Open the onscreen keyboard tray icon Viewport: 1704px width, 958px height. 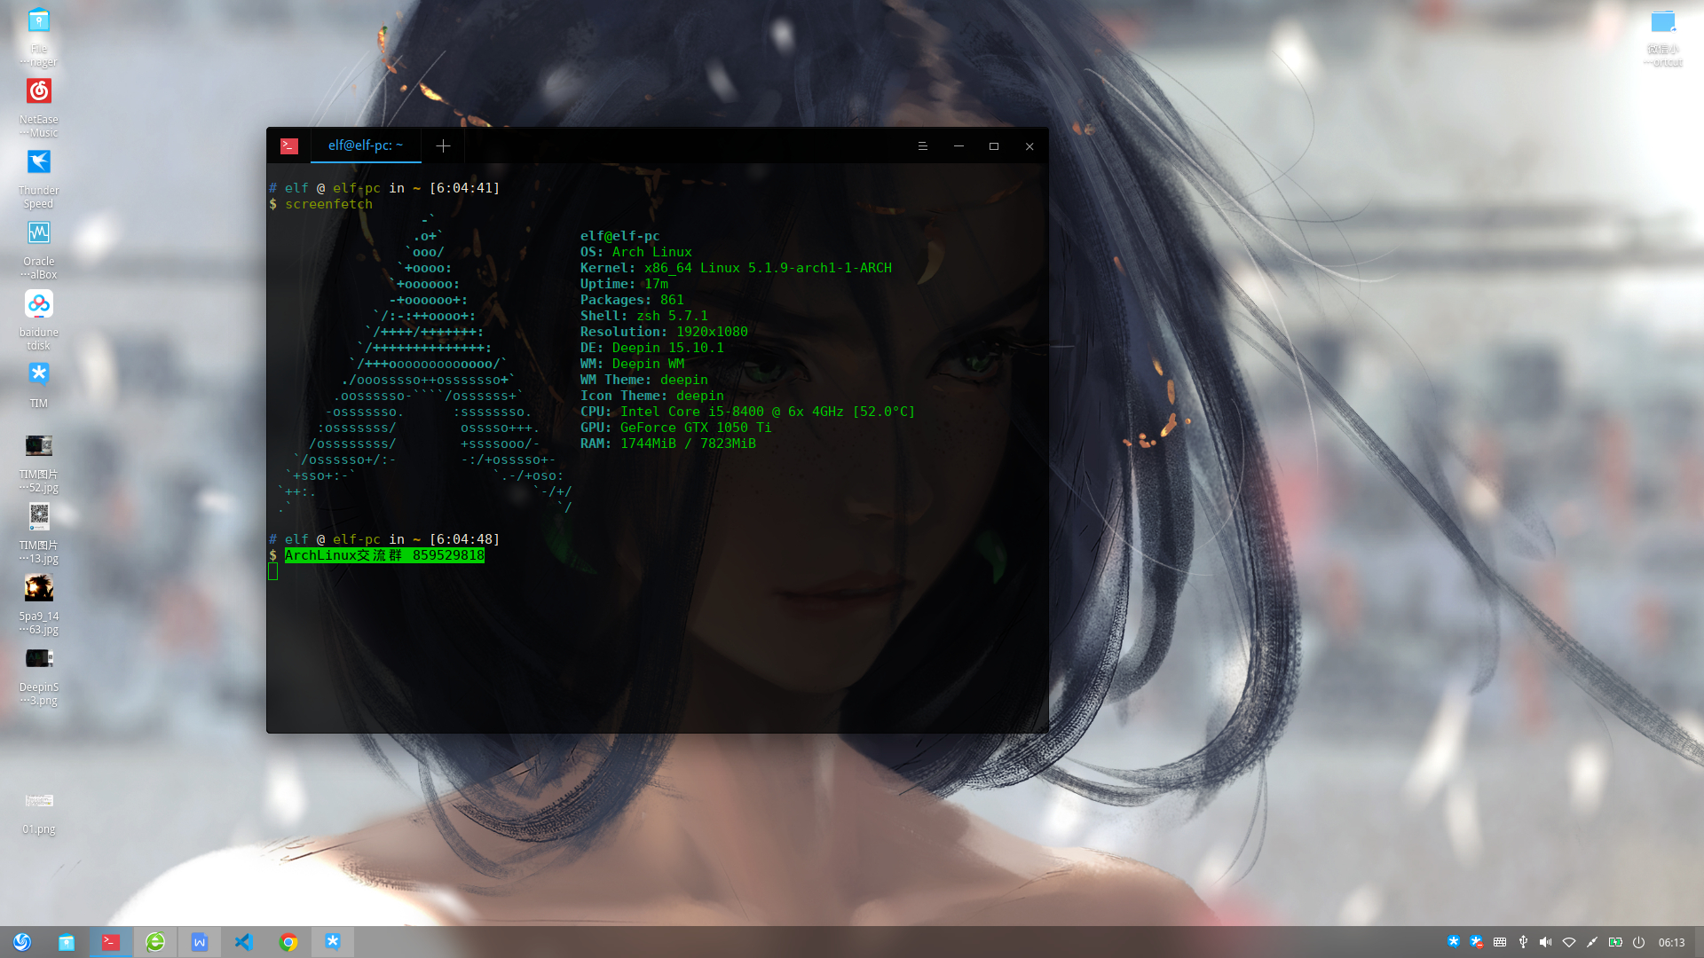[1500, 942]
